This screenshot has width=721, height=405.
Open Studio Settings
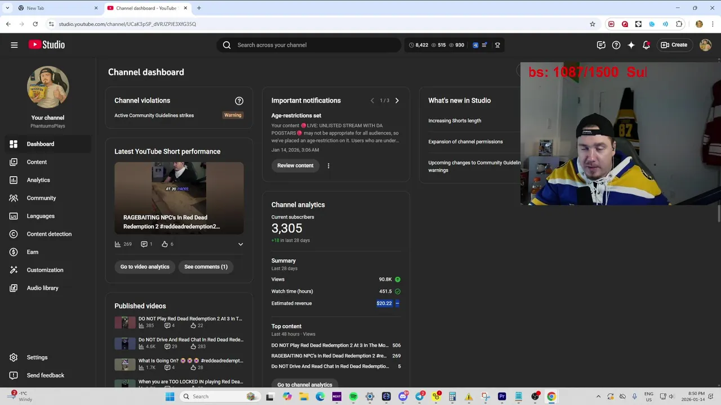[x=48, y=357]
